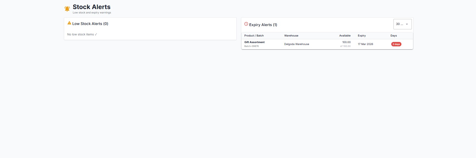Click the orange bell icon beside Stock Alerts
This screenshot has height=158, width=476.
(67, 9)
